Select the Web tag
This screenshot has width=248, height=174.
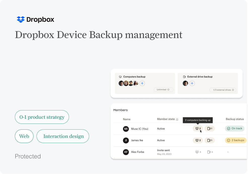click(x=24, y=136)
